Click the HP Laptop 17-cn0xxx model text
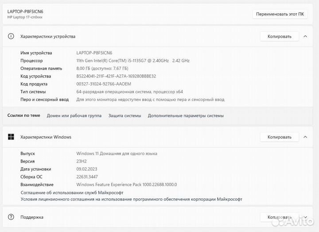 25,17
